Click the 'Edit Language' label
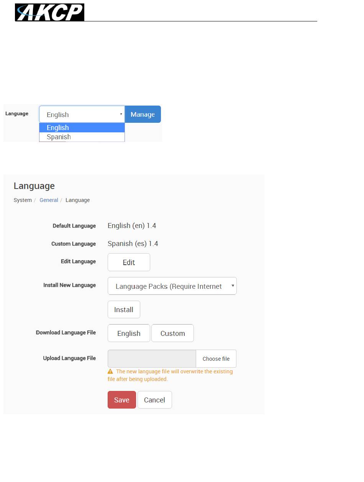Image resolution: width=364 pixels, height=482 pixels. pyautogui.click(x=78, y=261)
